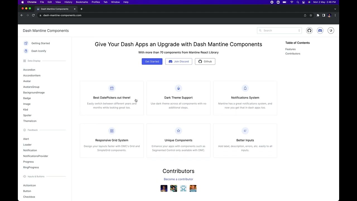
Task: Open the Accordion docs page
Action: click(29, 70)
